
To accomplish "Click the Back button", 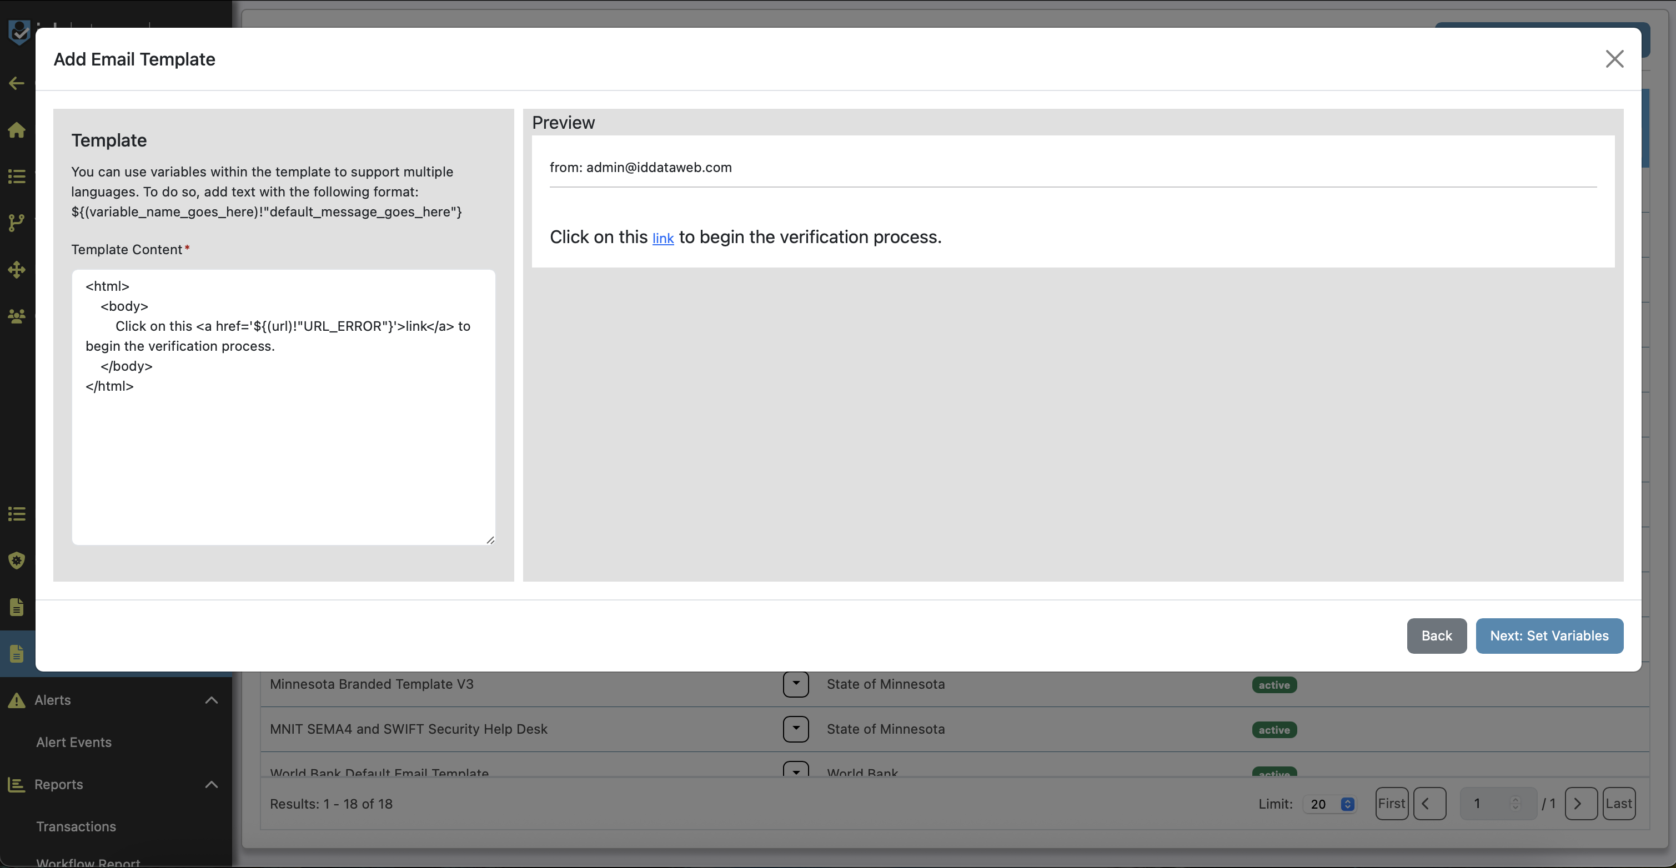I will [x=1436, y=636].
